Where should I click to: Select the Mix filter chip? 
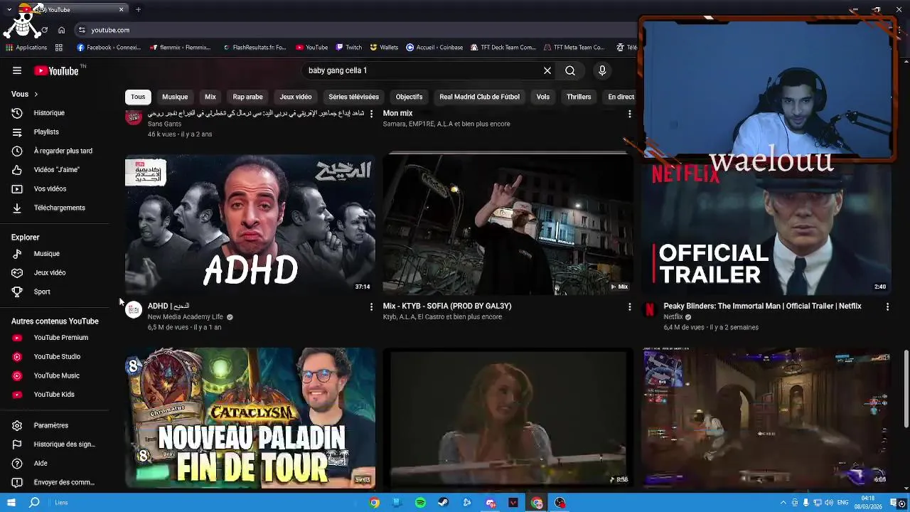(x=210, y=97)
